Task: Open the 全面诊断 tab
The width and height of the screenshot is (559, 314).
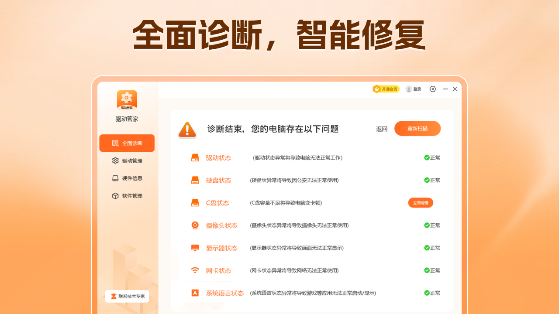Action: pos(127,143)
